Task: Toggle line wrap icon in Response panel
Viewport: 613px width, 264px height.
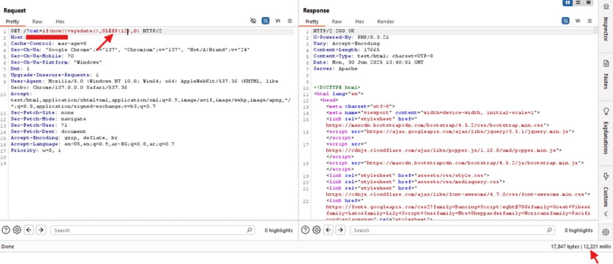Action: coord(565,21)
